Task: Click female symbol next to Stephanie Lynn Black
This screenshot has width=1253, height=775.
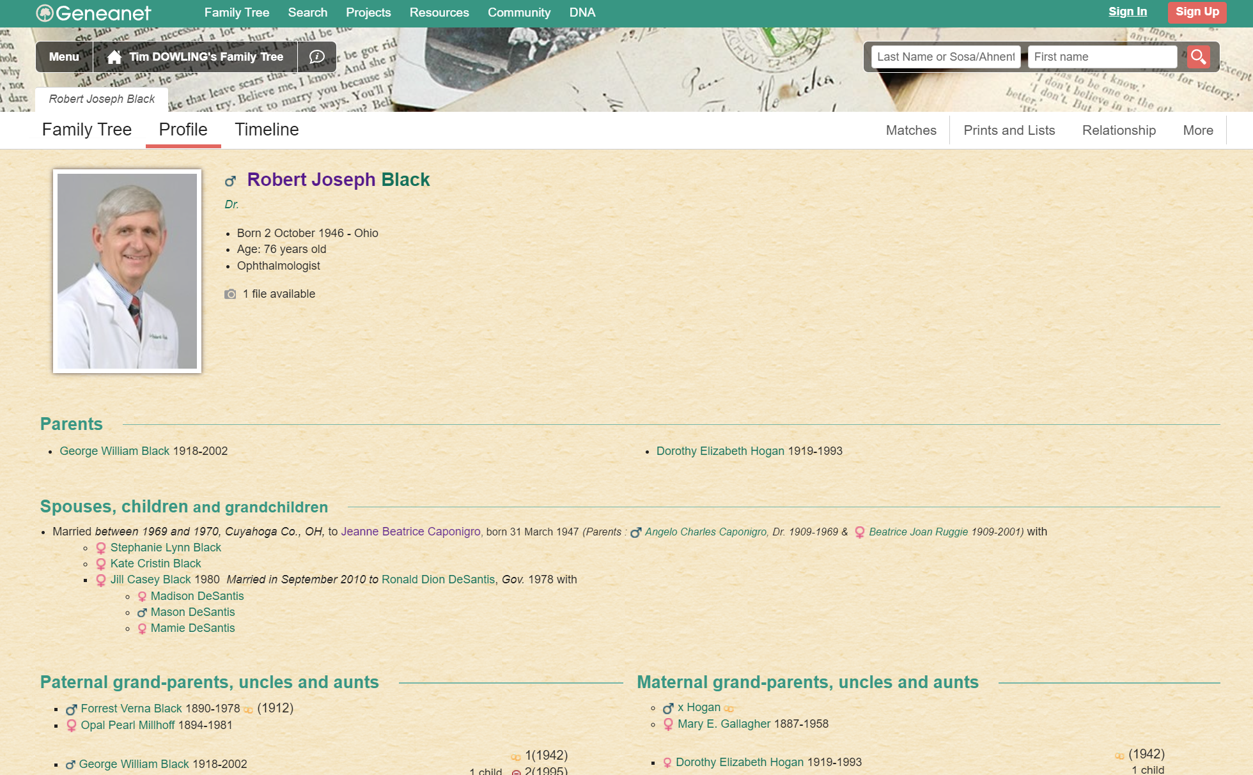Action: tap(101, 548)
